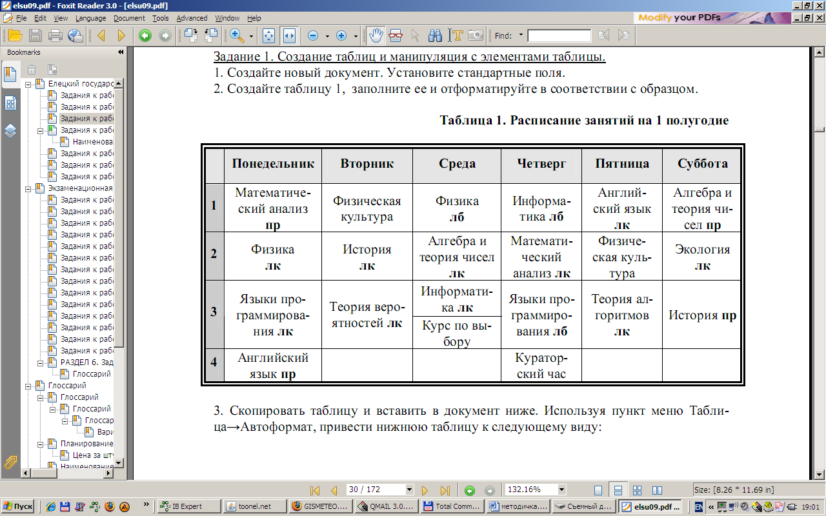Select the Наименова bookmark item
The width and height of the screenshot is (826, 516).
(x=93, y=142)
